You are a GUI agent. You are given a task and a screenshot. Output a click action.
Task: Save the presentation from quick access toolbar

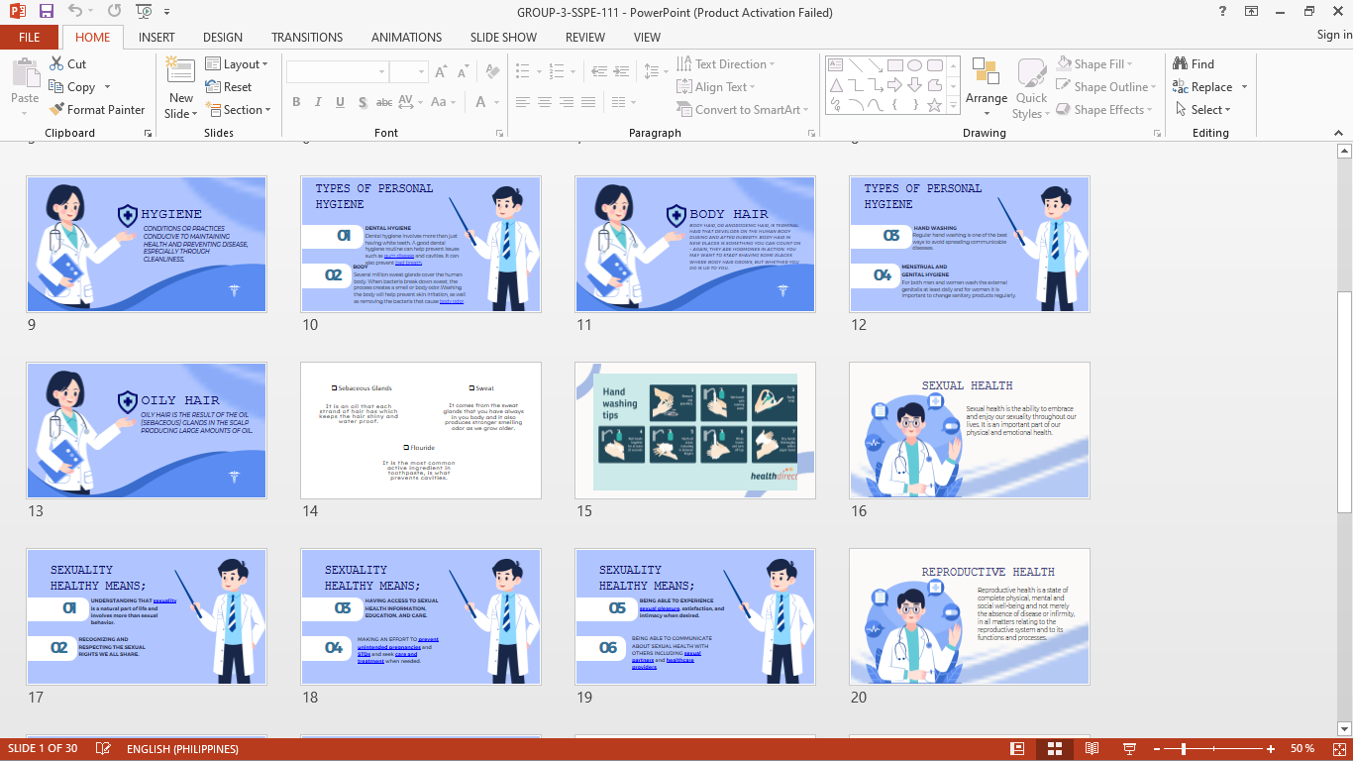[x=46, y=12]
